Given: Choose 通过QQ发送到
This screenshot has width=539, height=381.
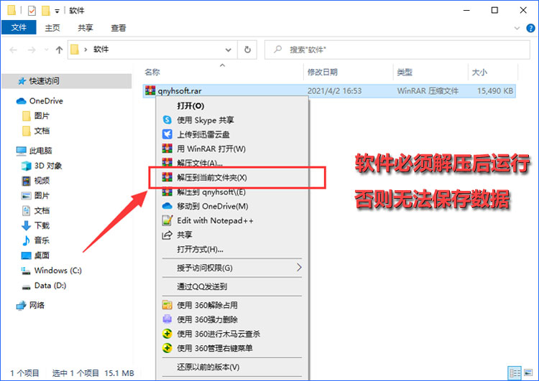Looking at the screenshot, I should 232,286.
